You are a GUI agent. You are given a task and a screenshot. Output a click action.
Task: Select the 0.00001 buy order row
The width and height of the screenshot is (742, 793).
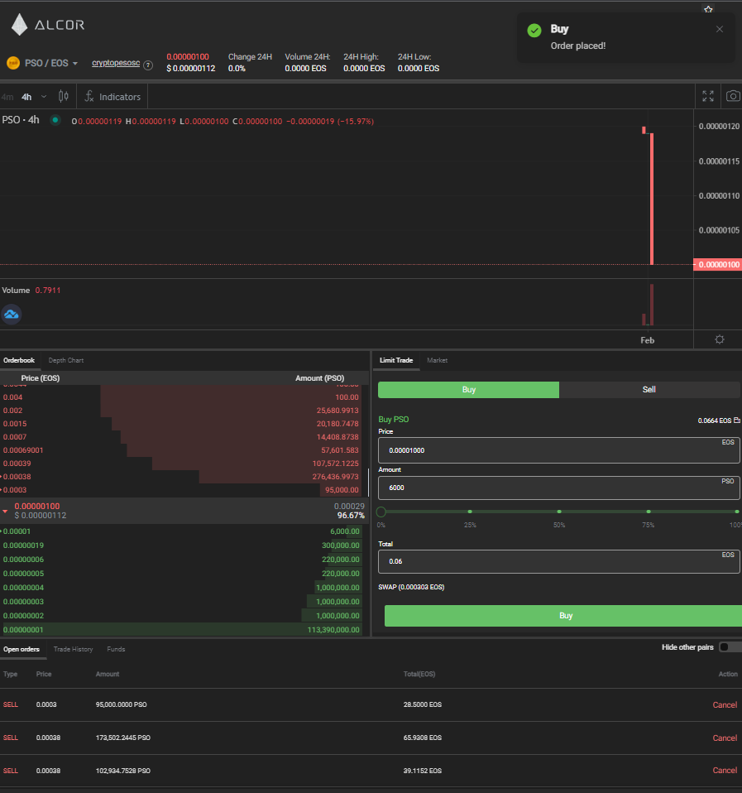[182, 531]
